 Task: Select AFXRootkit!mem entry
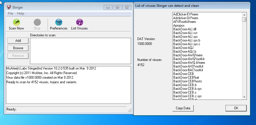pos(184,22)
